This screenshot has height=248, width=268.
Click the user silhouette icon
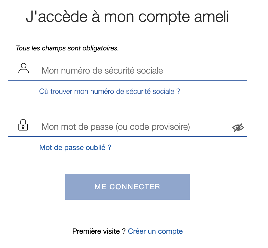(x=24, y=68)
